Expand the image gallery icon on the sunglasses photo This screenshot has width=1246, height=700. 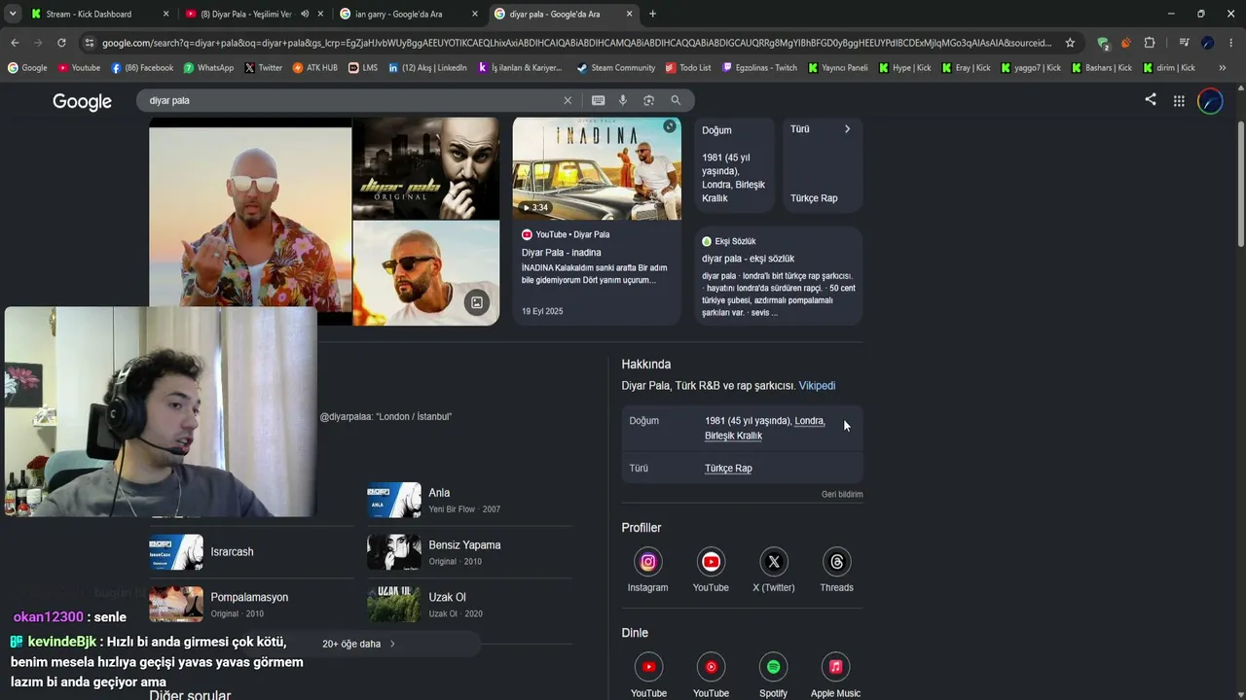(x=477, y=302)
